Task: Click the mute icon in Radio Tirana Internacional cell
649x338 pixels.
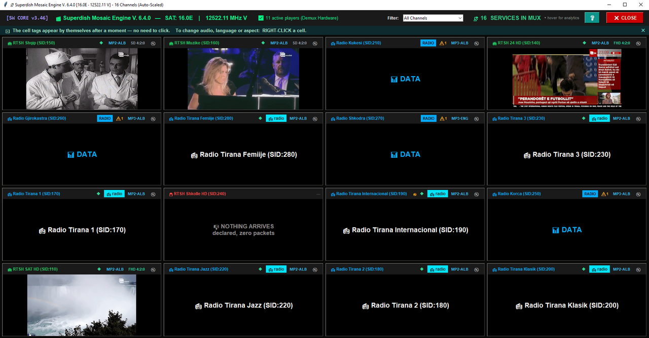Action: pos(477,194)
